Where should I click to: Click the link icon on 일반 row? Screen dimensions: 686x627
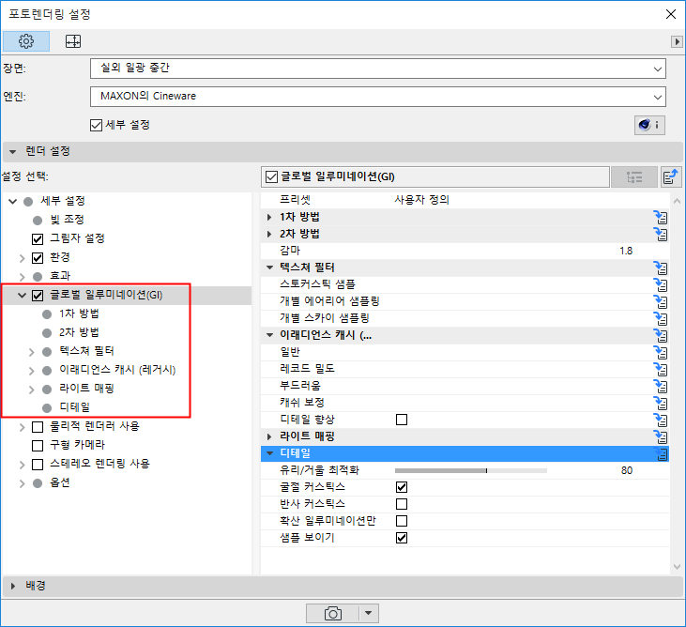(x=661, y=352)
